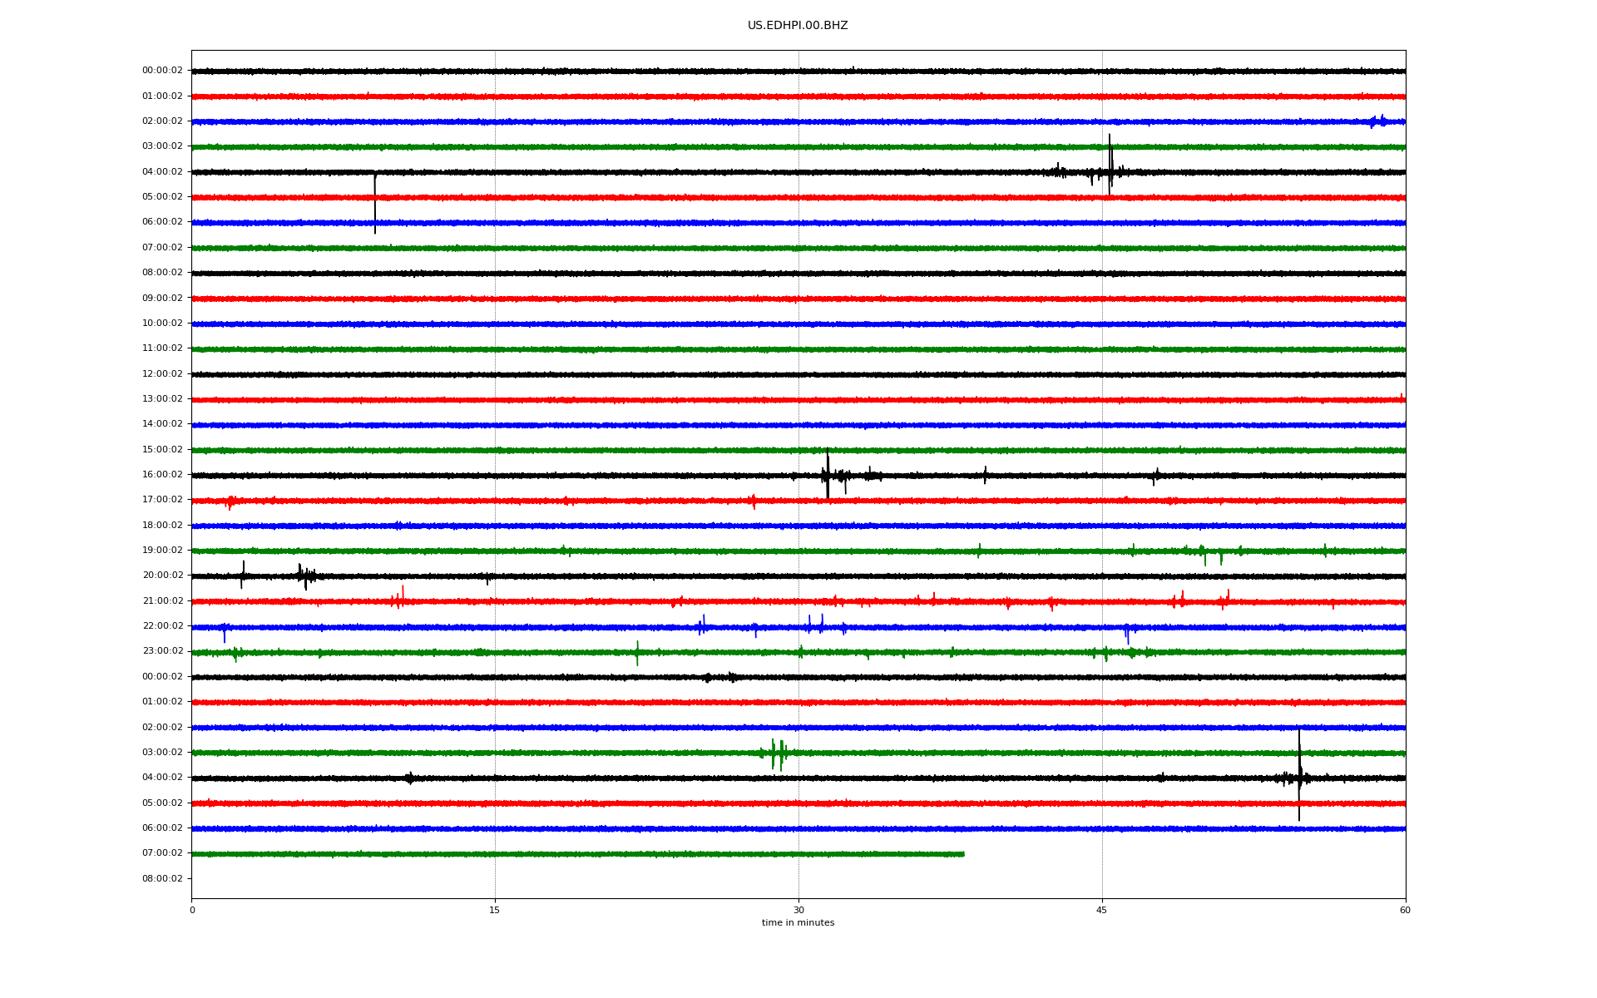Select the x-axis tick label 45
1597x998 pixels.
click(1102, 910)
